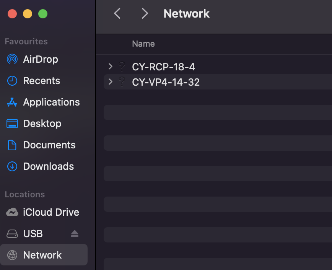Click the Network globe icon in sidebar
Screen dimensions: 332x270
(12, 255)
